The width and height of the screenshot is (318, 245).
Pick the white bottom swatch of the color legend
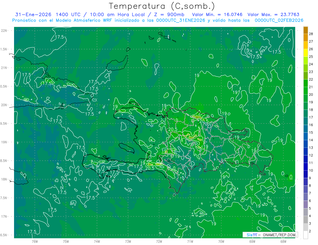[306, 235]
